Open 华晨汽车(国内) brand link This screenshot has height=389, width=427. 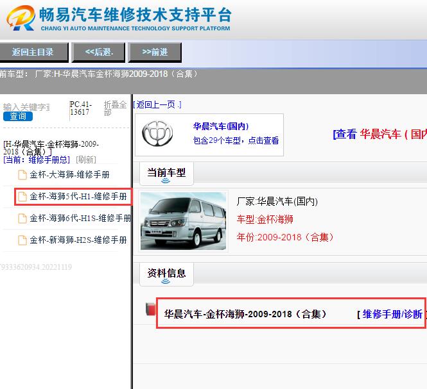tap(221, 126)
